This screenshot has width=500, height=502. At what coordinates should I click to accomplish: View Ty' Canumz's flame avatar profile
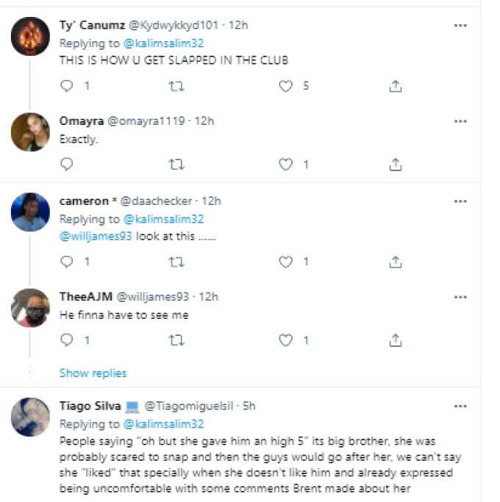click(x=30, y=37)
